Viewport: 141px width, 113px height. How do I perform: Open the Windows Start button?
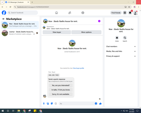click(3, 111)
